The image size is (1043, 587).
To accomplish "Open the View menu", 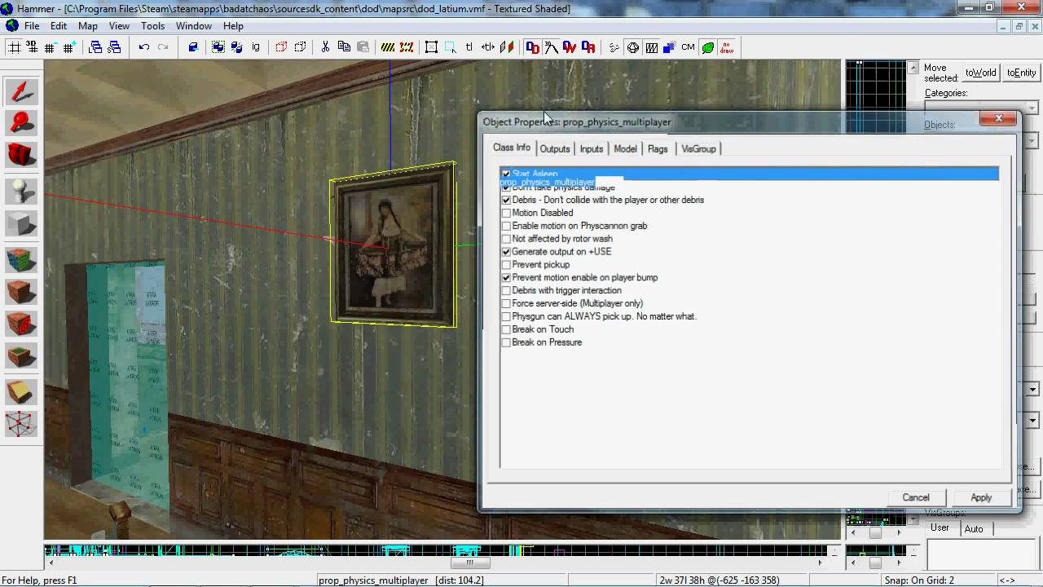I will point(119,26).
